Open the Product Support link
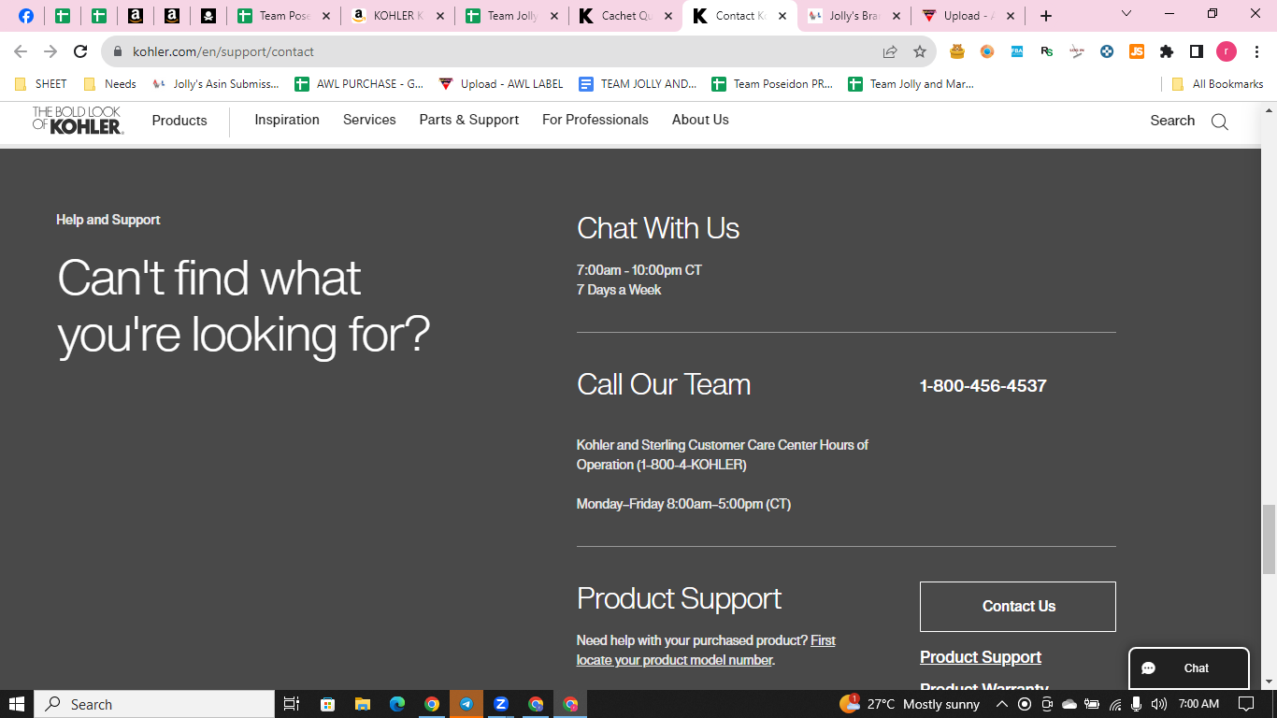Image resolution: width=1277 pixels, height=718 pixels. (x=981, y=657)
